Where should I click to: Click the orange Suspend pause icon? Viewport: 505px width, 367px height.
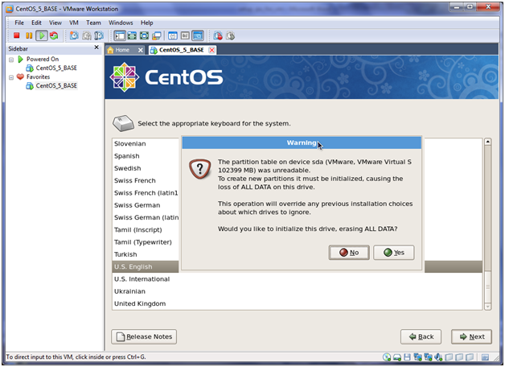(x=29, y=35)
